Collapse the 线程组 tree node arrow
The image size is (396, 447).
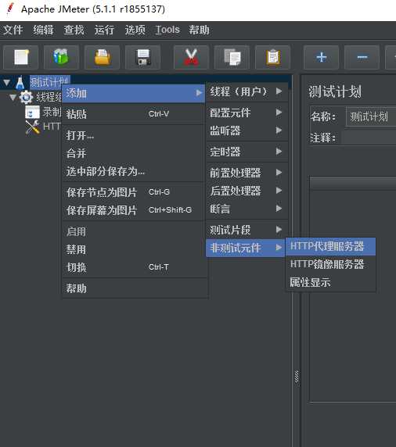point(13,98)
